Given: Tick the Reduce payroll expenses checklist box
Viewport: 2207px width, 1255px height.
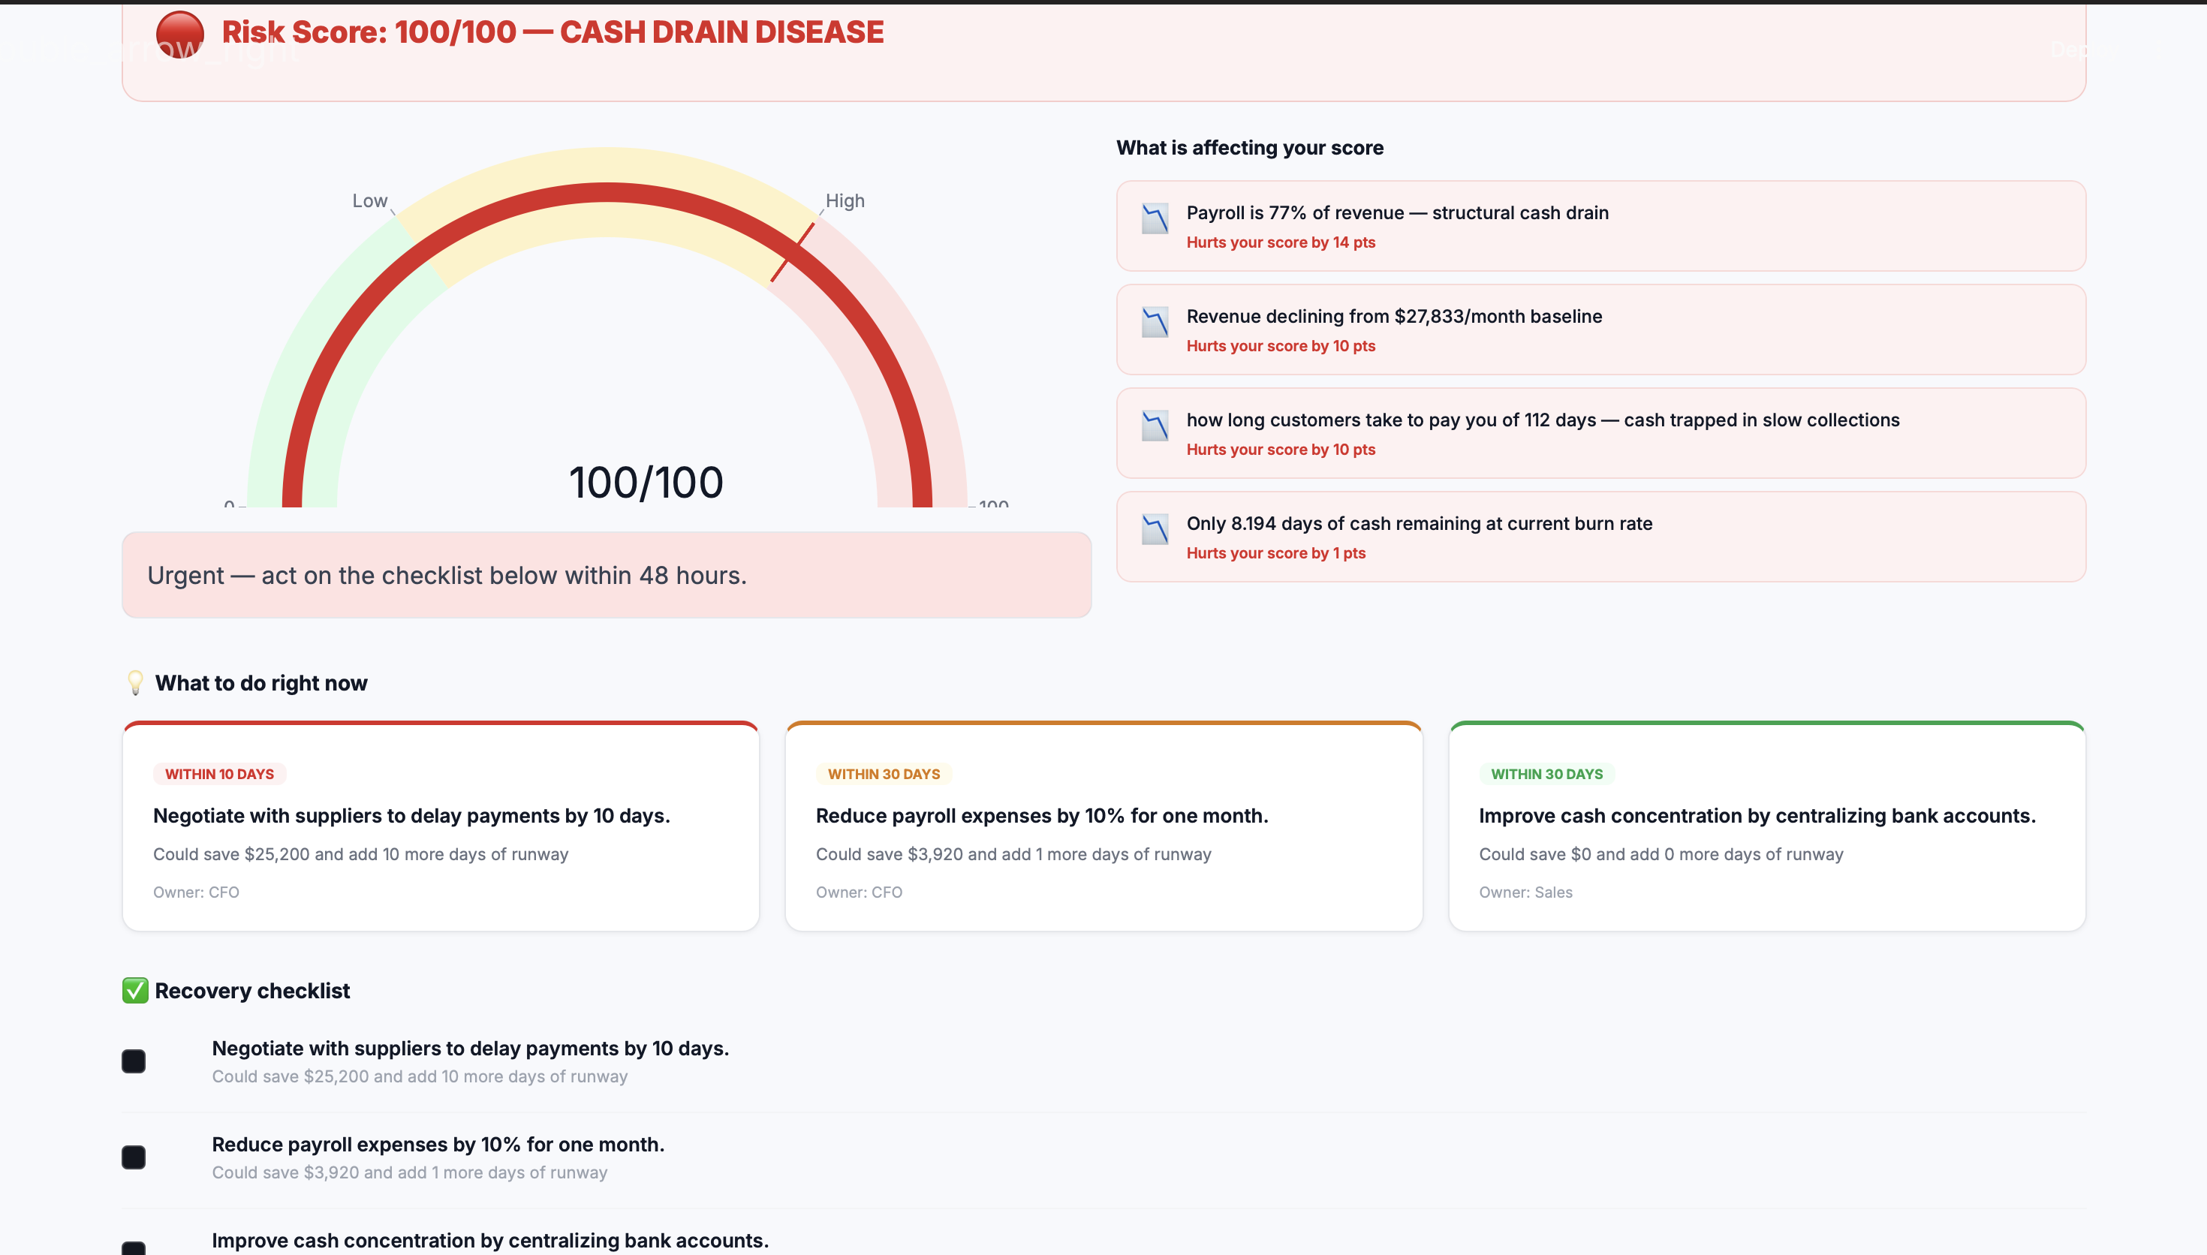Looking at the screenshot, I should coord(134,1157).
